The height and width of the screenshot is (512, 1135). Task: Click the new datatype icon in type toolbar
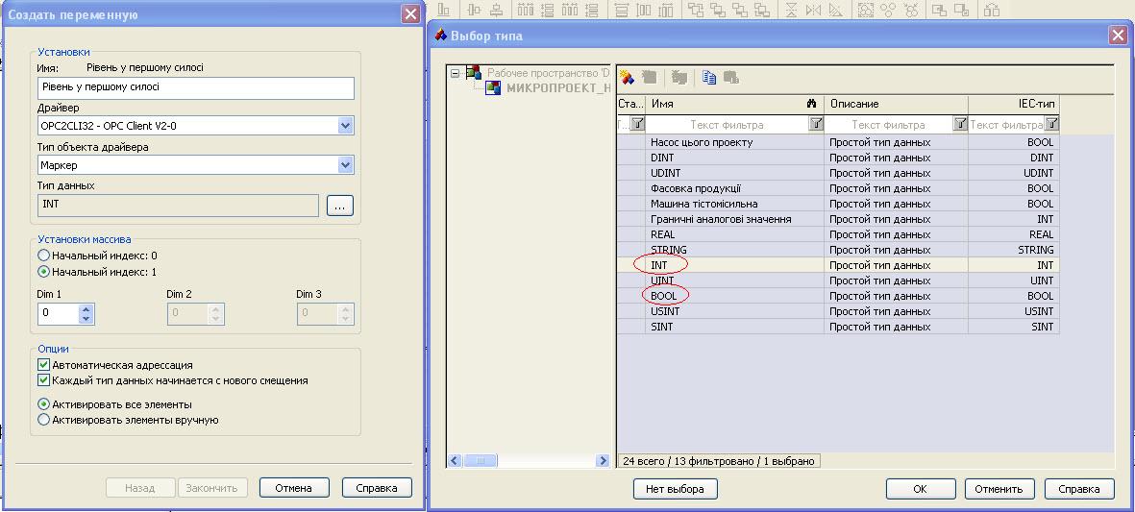click(x=627, y=78)
